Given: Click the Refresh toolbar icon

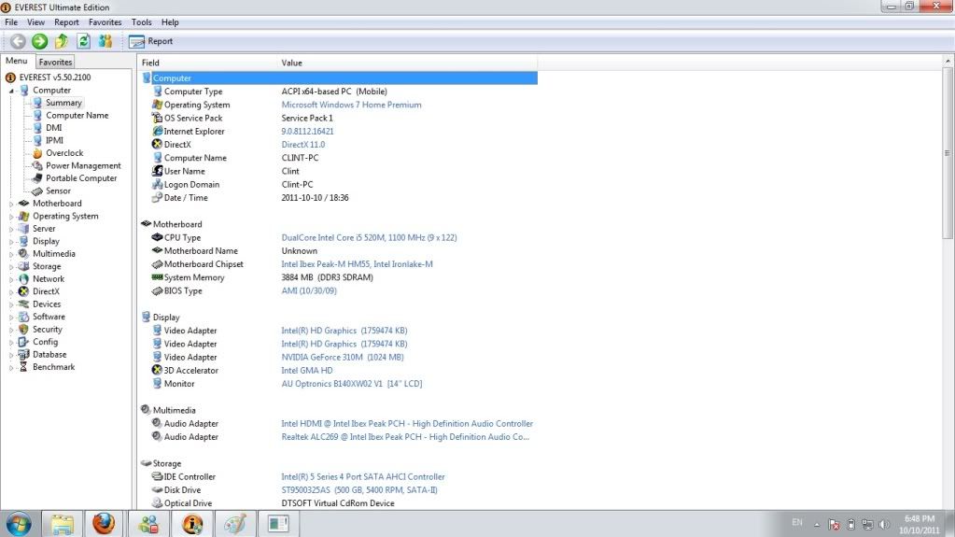Looking at the screenshot, I should click(x=83, y=41).
